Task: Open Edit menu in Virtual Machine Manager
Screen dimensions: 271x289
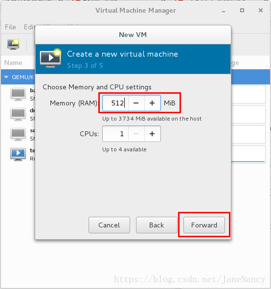Action: click(x=29, y=27)
